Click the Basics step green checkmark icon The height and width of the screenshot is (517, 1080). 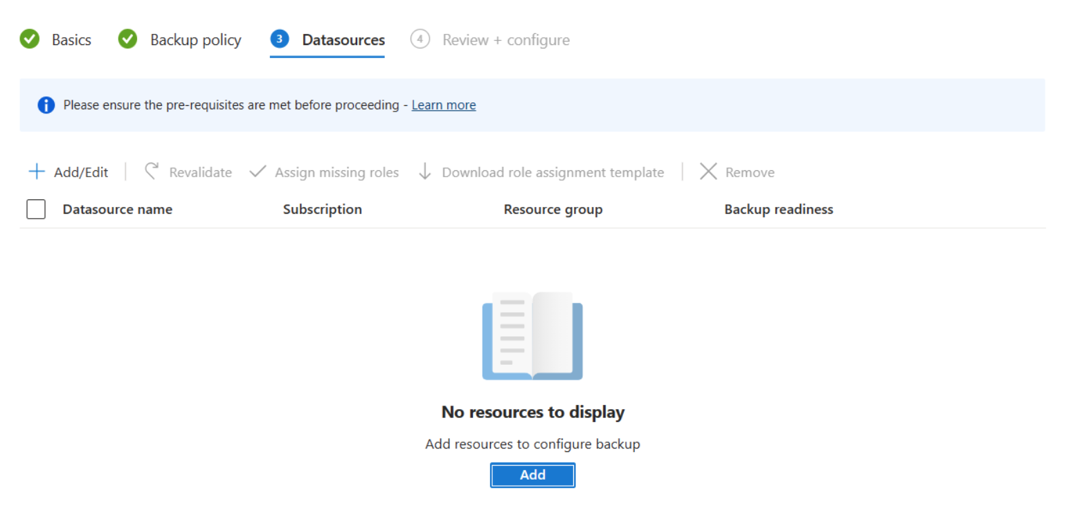pos(30,39)
